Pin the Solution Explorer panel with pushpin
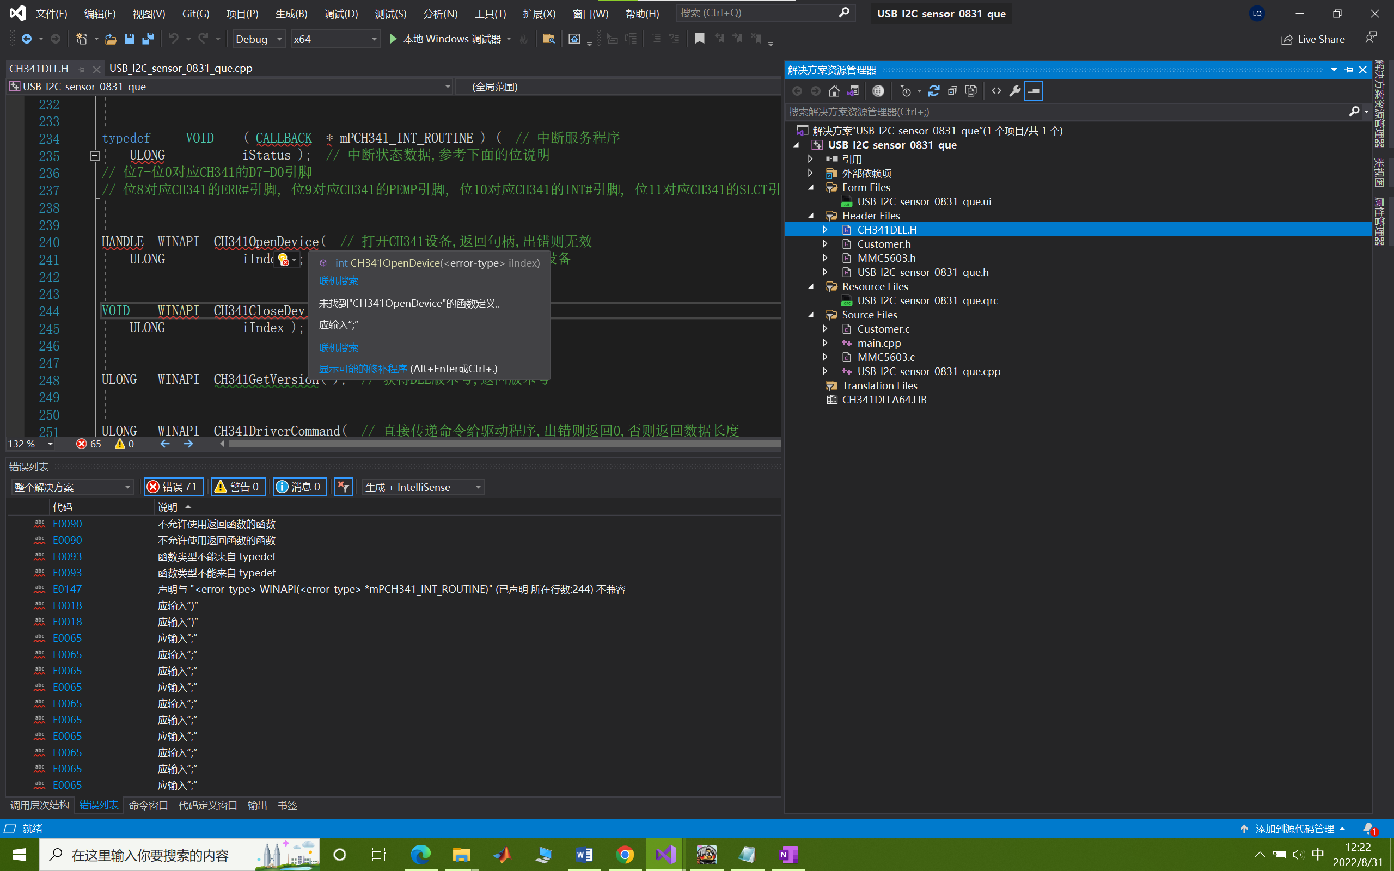1394x871 pixels. 1348,70
